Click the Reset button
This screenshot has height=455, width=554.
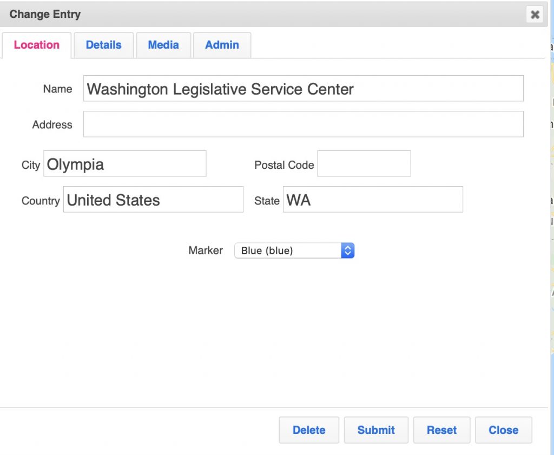(x=441, y=430)
